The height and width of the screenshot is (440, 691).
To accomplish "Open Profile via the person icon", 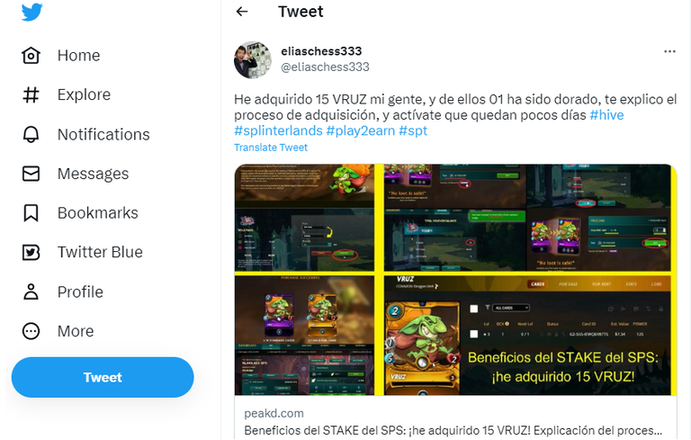I will [x=31, y=292].
